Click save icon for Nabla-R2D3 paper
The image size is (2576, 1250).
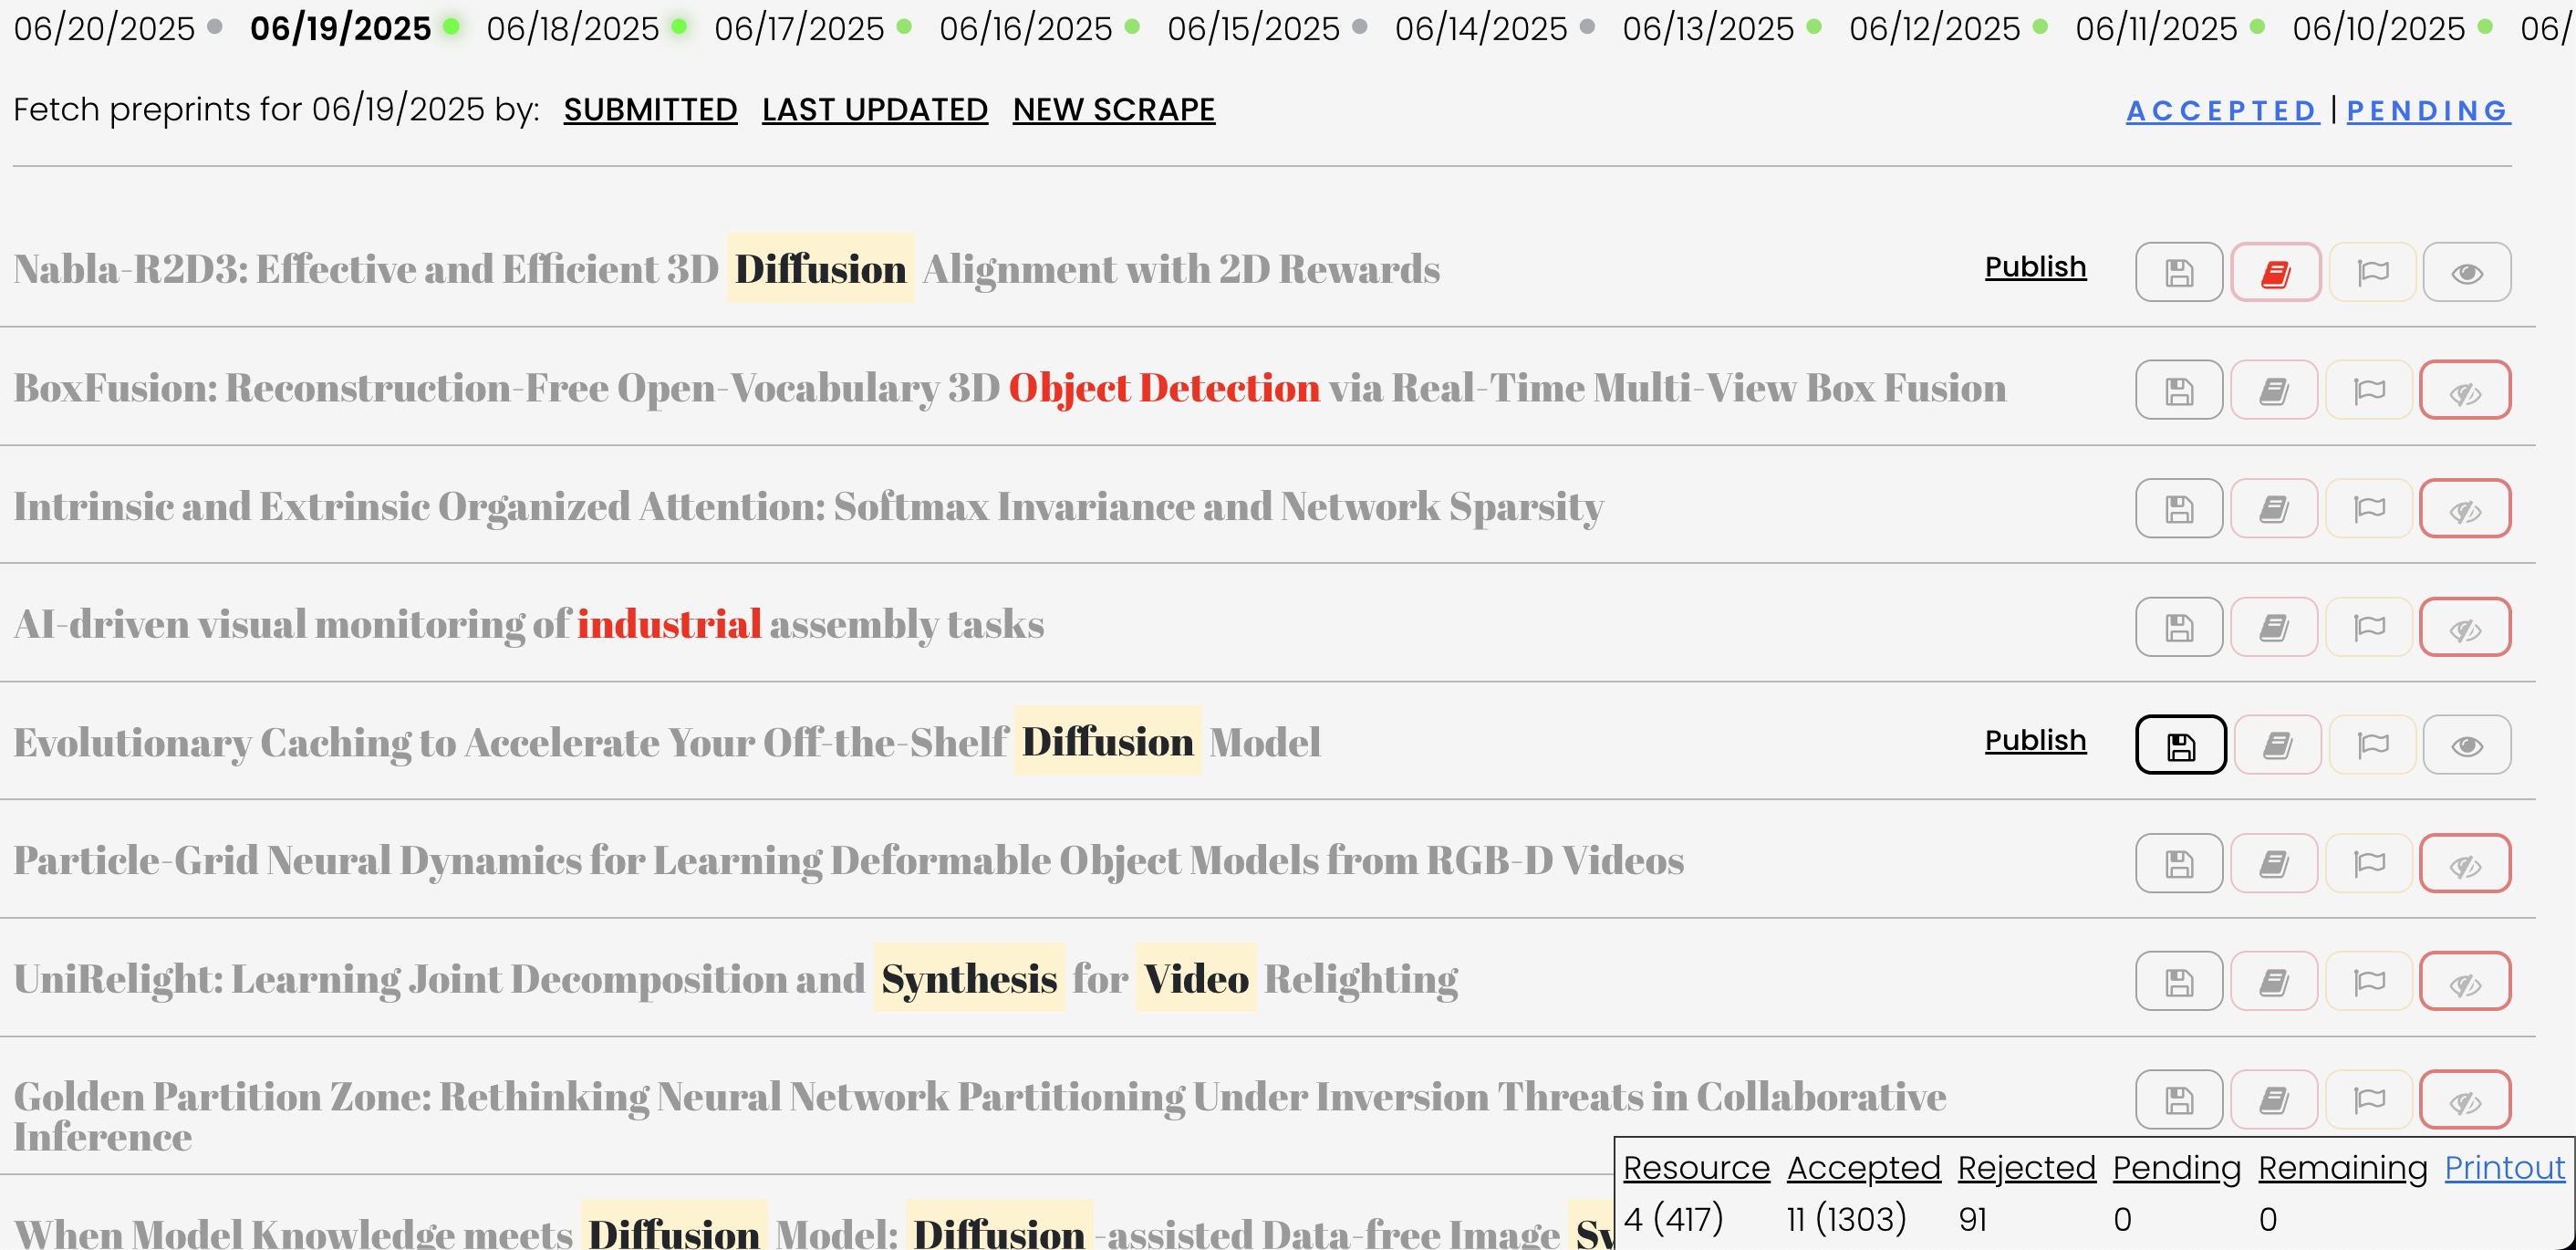tap(2179, 272)
